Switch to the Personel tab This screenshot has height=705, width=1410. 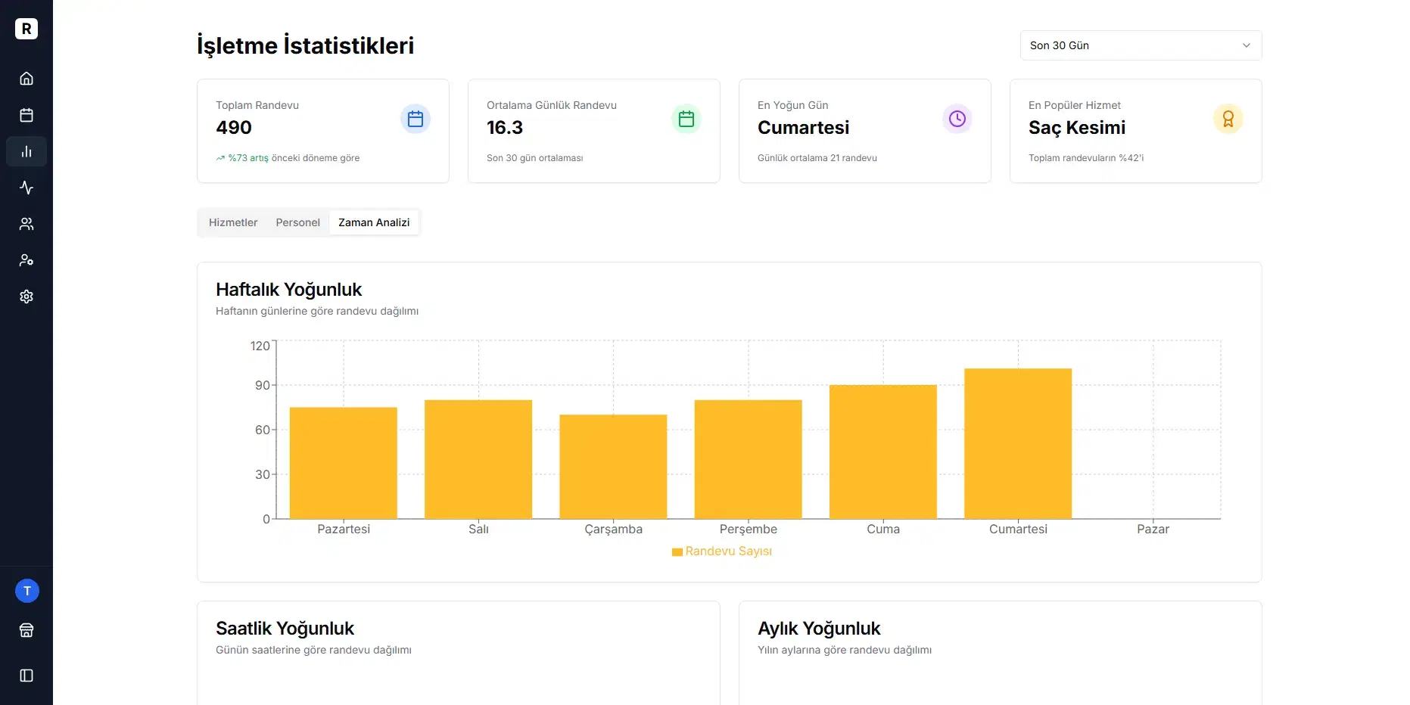(x=297, y=222)
